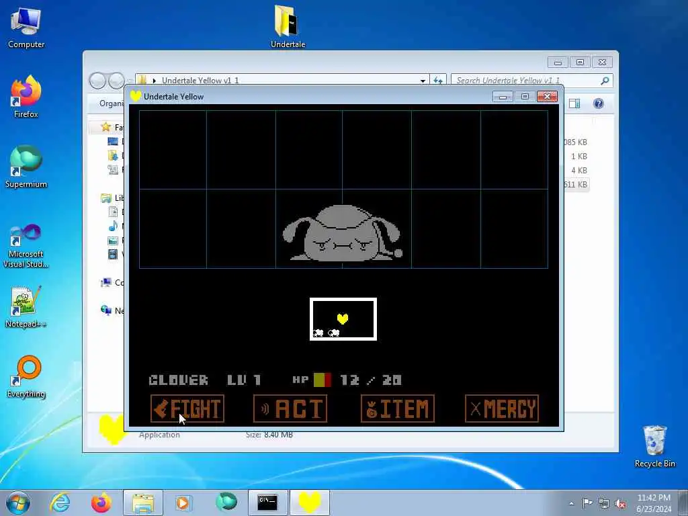Click the Undertale Yellow taskbar button
This screenshot has width=688, height=516.
[x=309, y=503]
